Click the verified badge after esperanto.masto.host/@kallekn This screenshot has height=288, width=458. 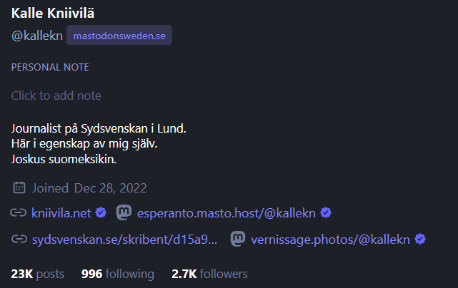point(326,212)
